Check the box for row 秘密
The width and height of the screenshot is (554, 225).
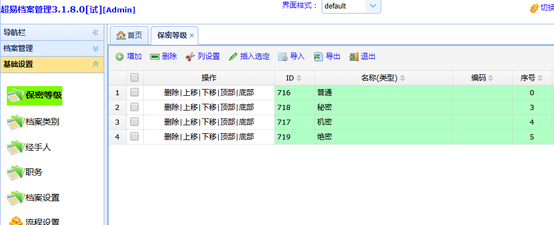click(x=134, y=107)
